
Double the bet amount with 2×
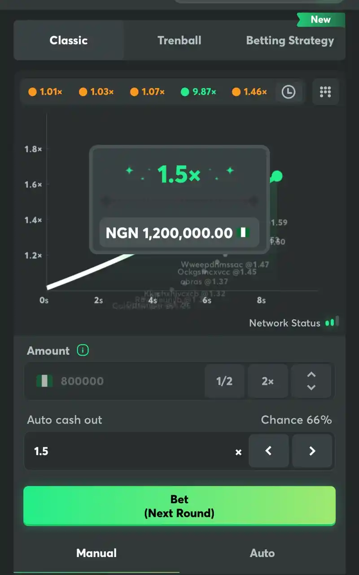267,381
